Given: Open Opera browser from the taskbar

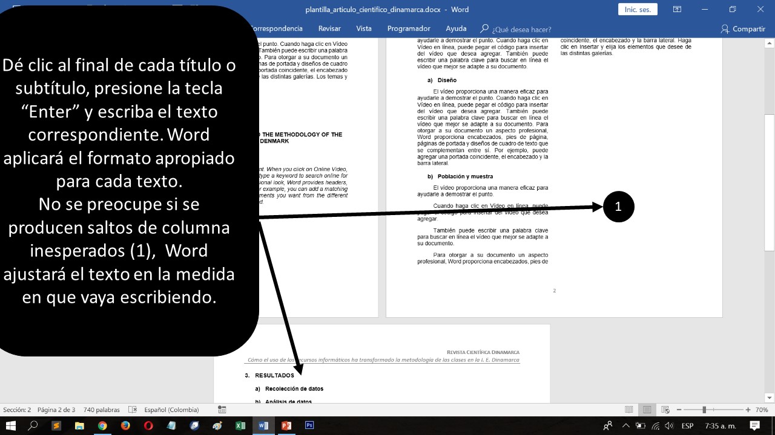Looking at the screenshot, I should click(148, 425).
